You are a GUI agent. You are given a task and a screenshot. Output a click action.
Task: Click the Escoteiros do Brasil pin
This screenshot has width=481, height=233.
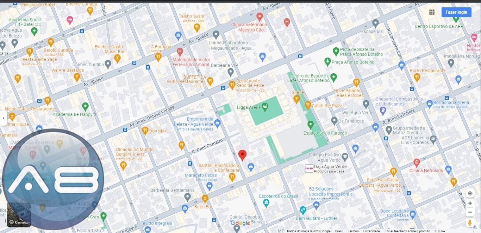point(266,203)
